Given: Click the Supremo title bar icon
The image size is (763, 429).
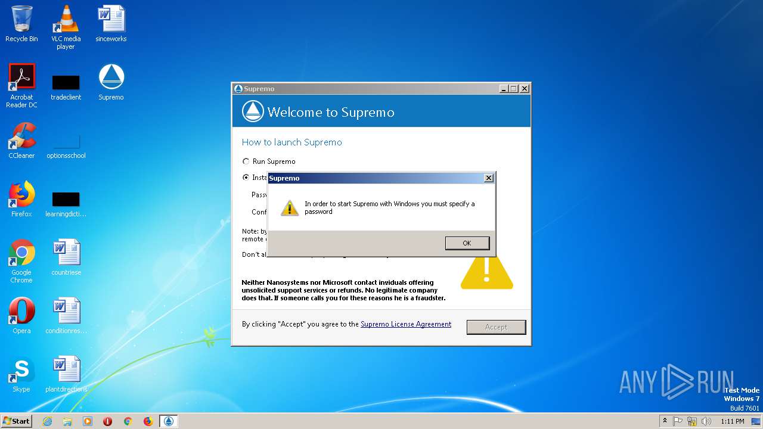Looking at the screenshot, I should click(x=238, y=89).
